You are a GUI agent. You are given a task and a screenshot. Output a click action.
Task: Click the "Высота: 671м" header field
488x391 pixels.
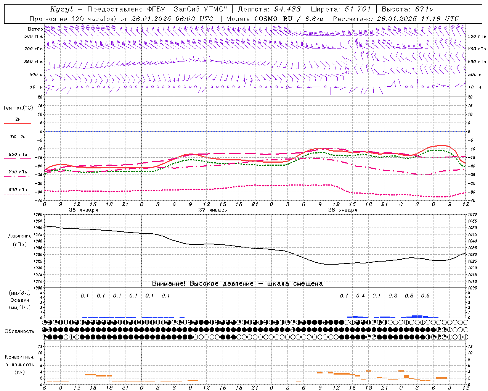[x=408, y=9]
